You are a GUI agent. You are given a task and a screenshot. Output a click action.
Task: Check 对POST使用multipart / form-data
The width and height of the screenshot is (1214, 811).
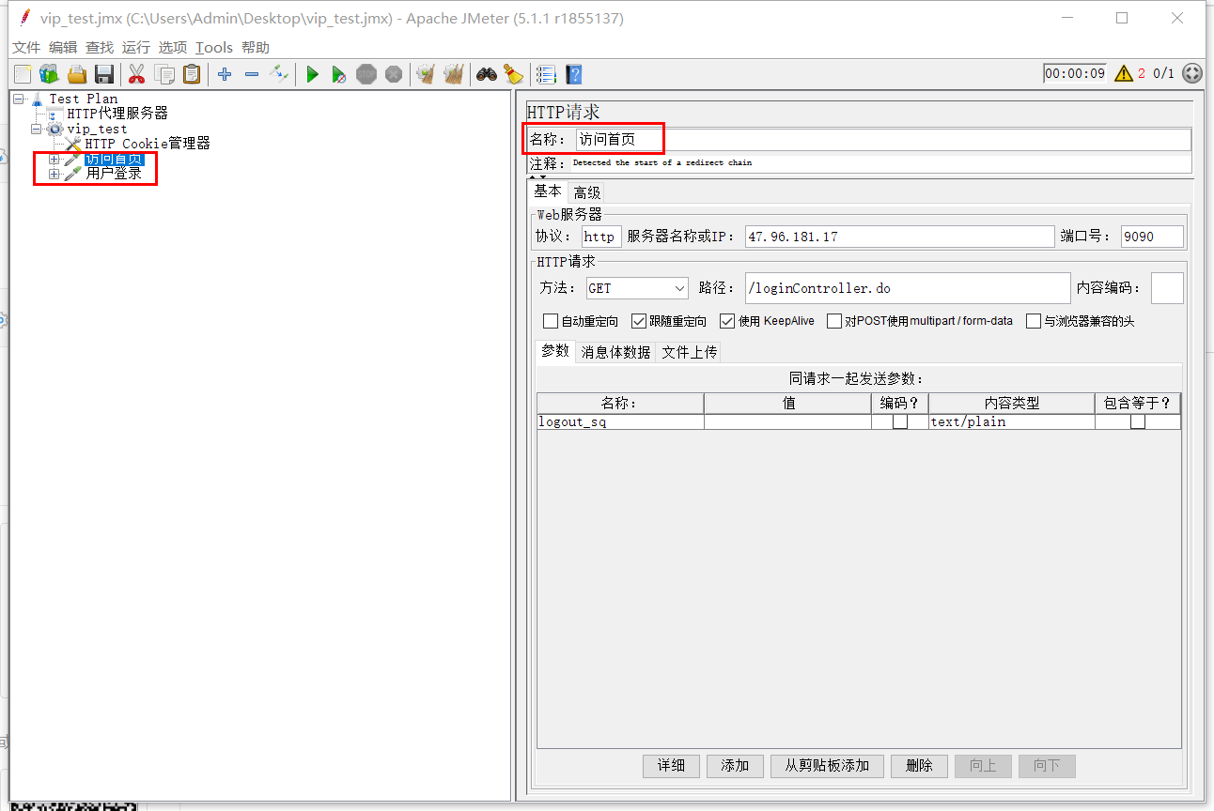coord(834,321)
